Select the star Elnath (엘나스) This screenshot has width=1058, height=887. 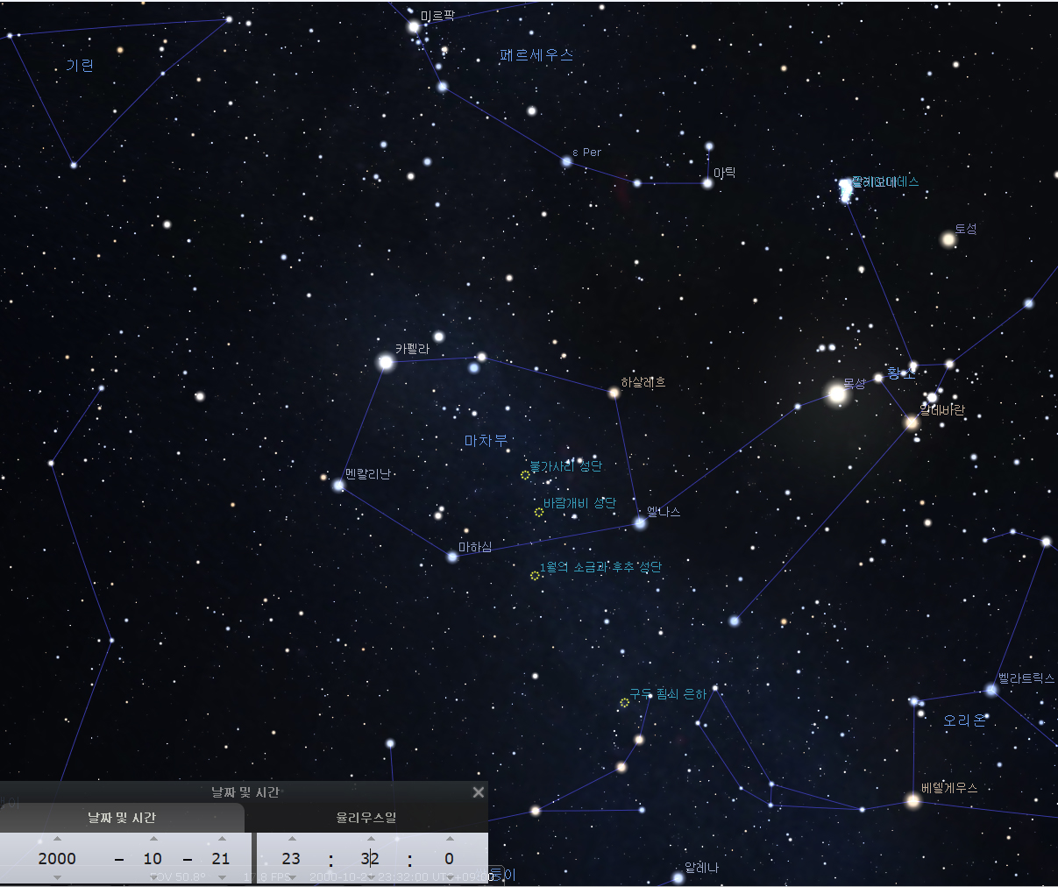coord(640,523)
